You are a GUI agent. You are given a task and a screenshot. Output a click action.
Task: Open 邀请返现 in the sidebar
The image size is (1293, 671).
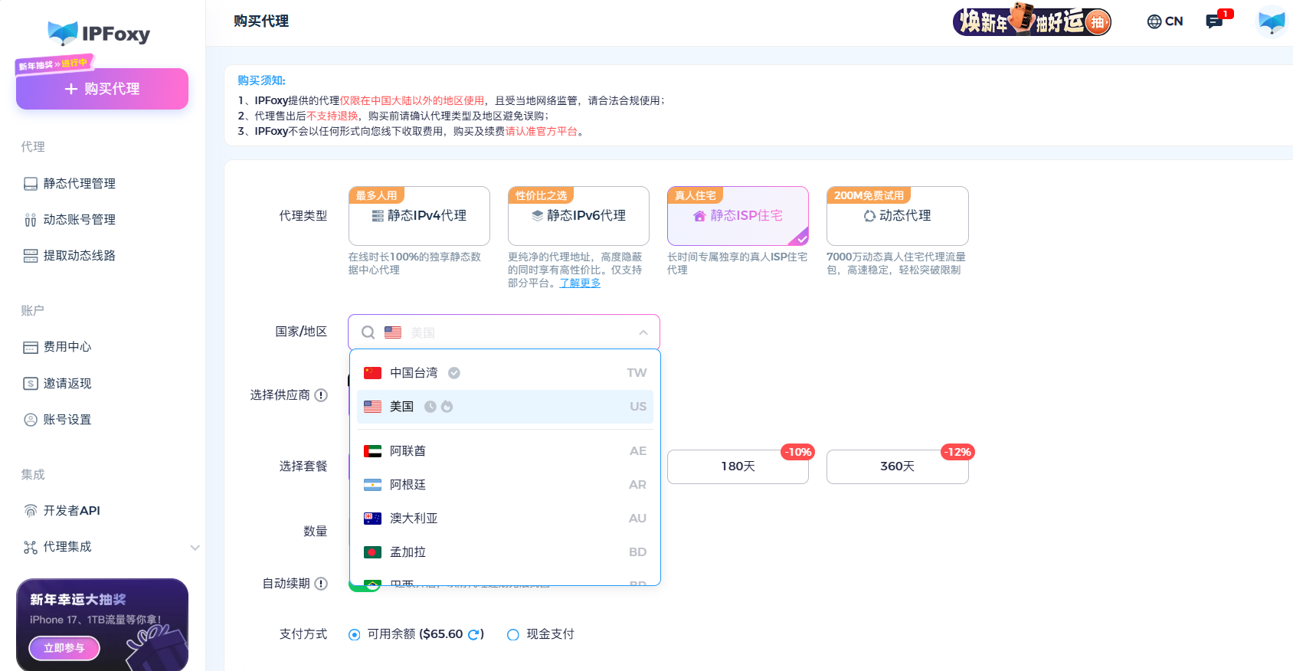pyautogui.click(x=67, y=384)
